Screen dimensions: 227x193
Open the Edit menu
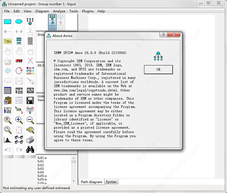point(17,11)
